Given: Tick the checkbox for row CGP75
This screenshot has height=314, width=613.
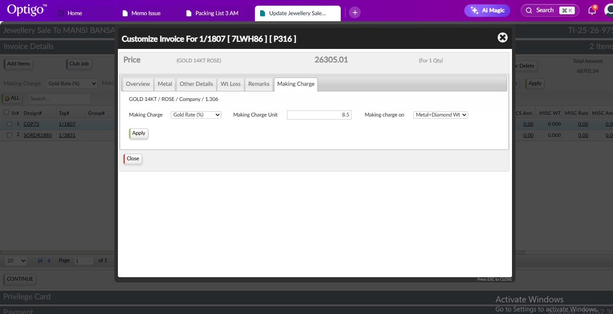Looking at the screenshot, I should tap(9, 124).
